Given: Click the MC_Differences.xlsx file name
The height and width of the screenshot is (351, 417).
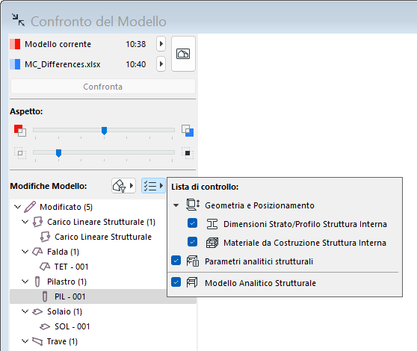Looking at the screenshot, I should pos(63,64).
